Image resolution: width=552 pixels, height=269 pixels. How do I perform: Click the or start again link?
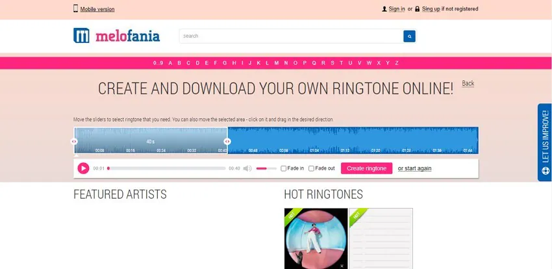click(x=414, y=168)
